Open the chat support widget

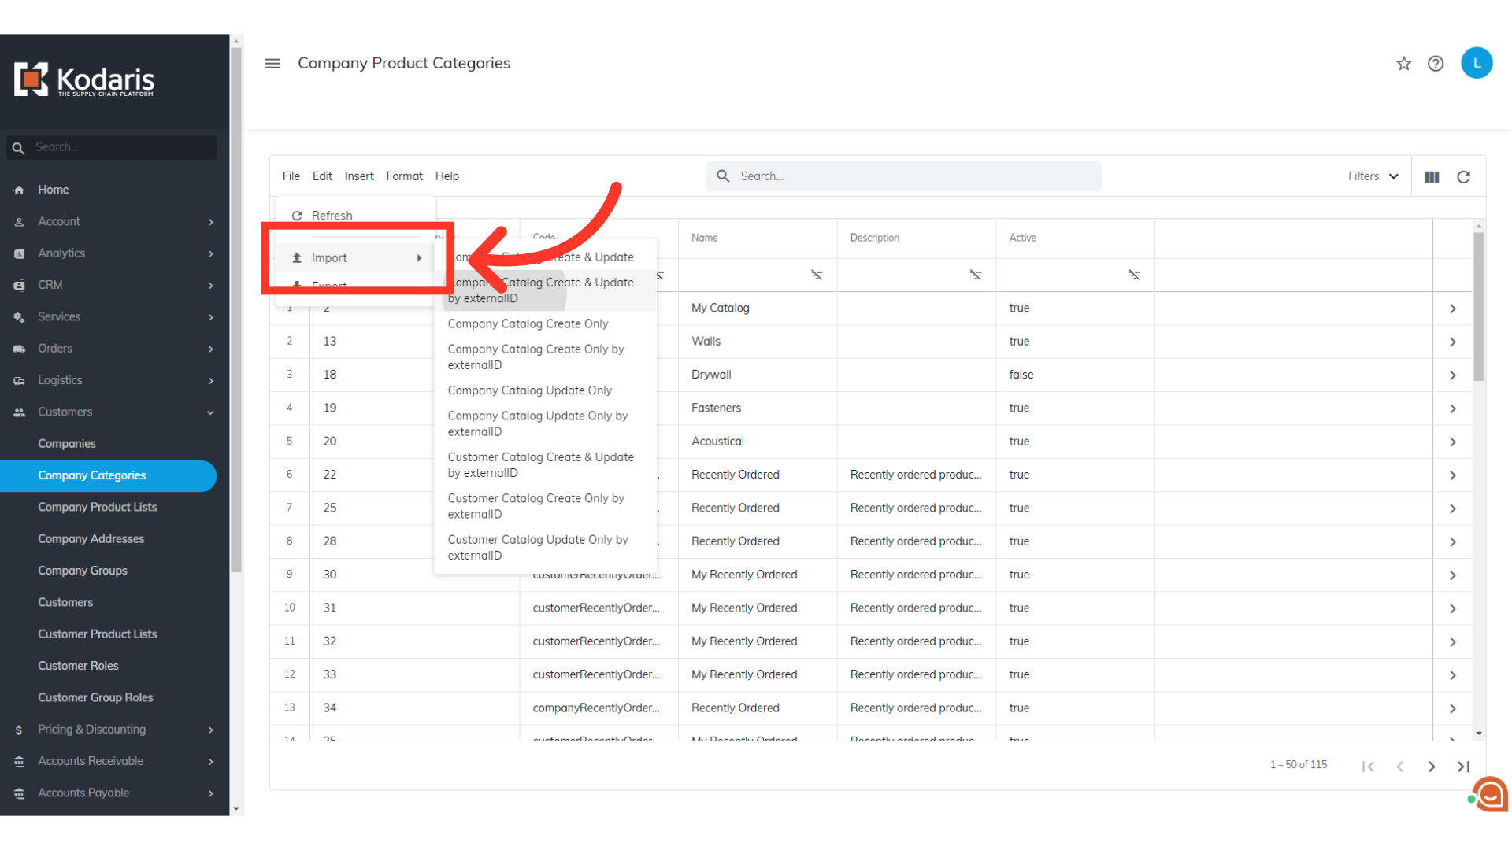pos(1490,794)
